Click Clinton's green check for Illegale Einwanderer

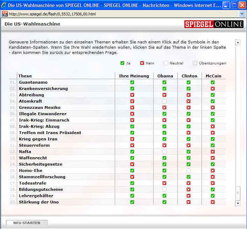click(189, 114)
